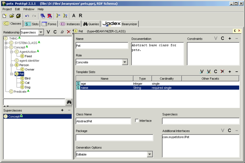This screenshot has height=163, width=245.
Task: Select the name slot row
Action: click(157, 88)
